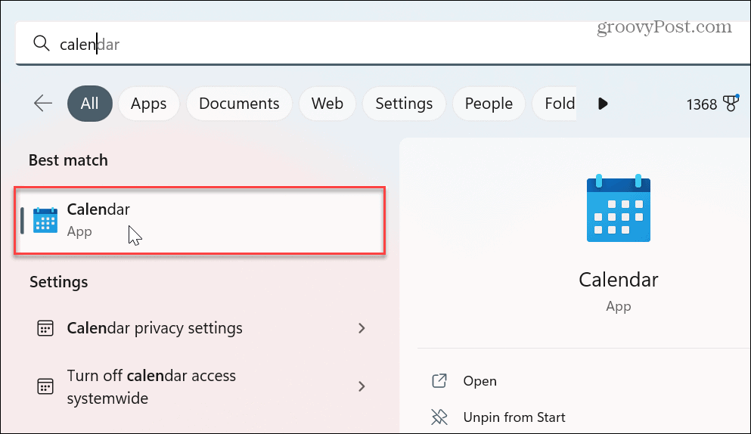Viewport: 751px width, 434px height.
Task: Click the Open external-link icon
Action: [x=439, y=381]
